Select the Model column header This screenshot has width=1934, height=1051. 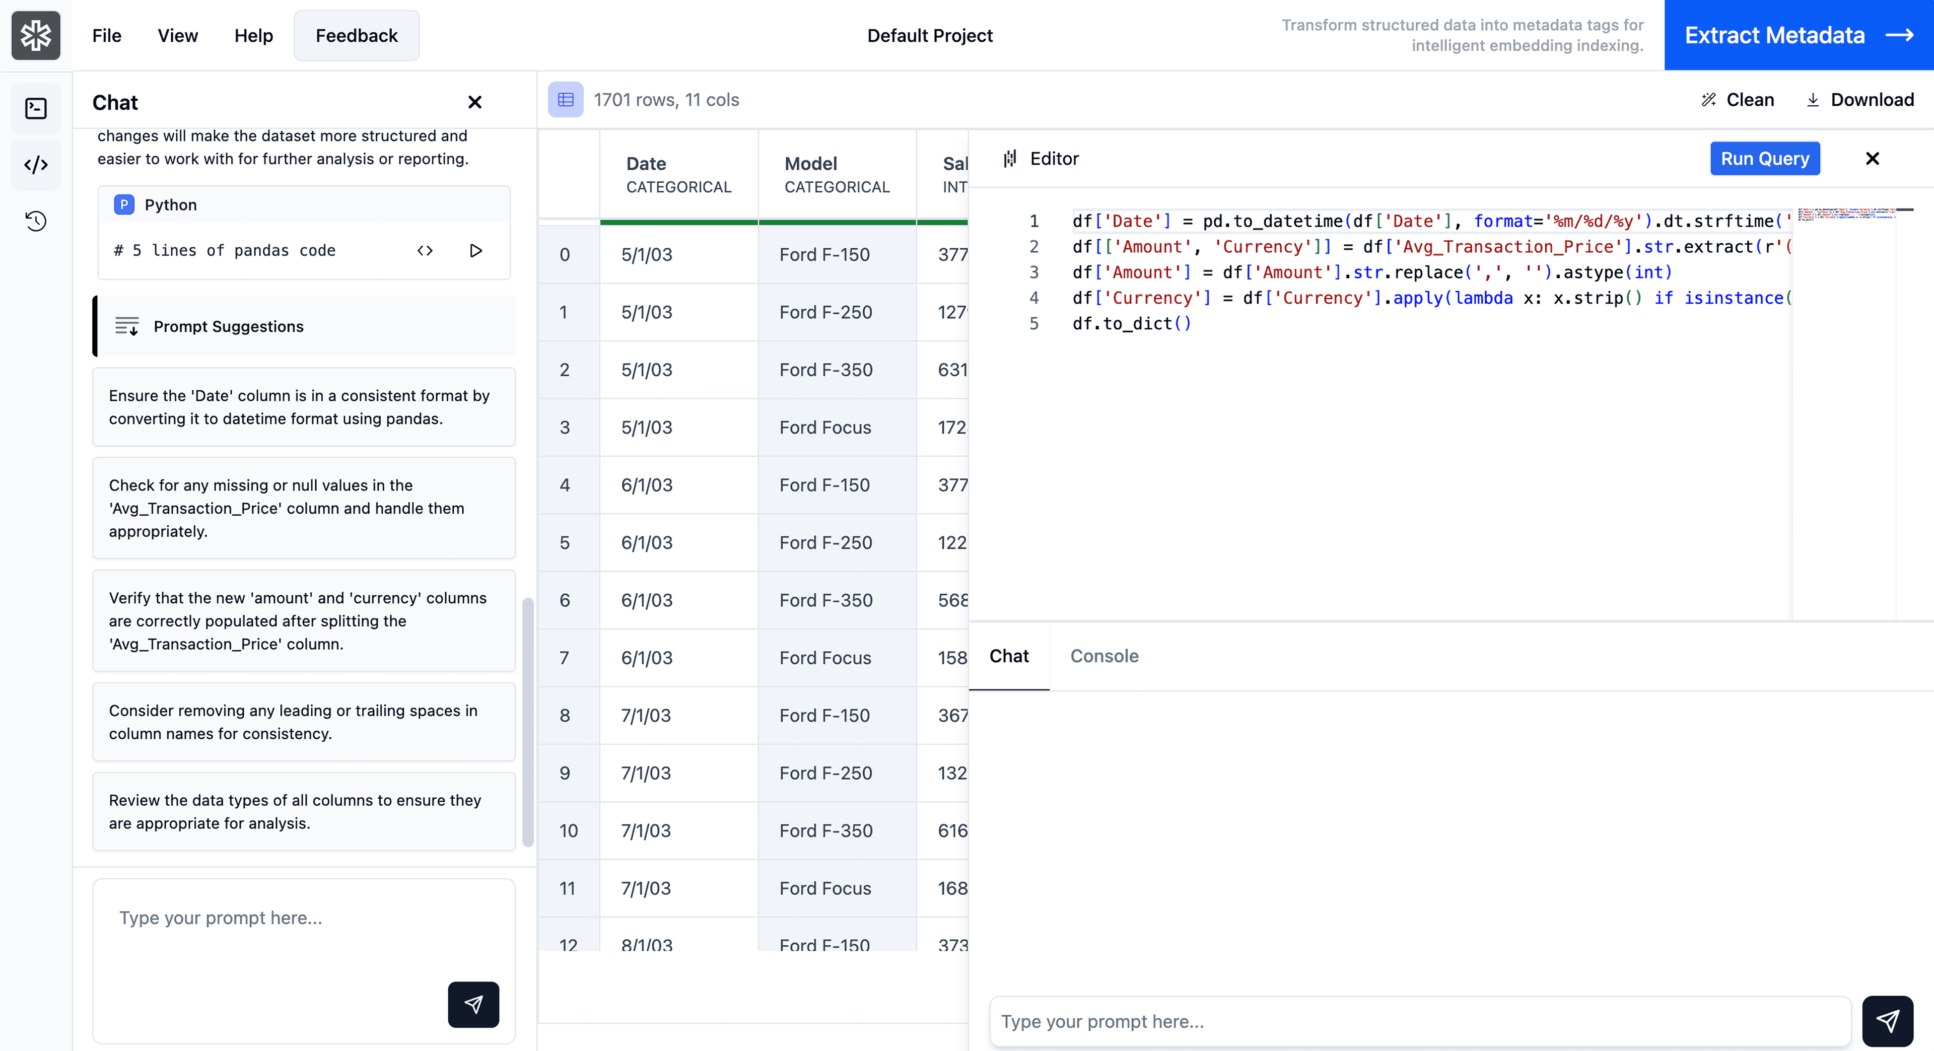837,175
